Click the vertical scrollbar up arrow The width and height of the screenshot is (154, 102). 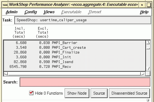(148, 42)
